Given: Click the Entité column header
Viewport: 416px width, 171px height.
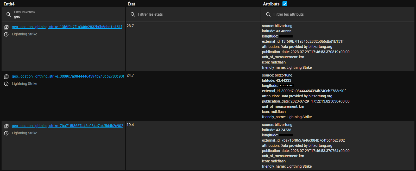Looking at the screenshot, I should [x=9, y=4].
